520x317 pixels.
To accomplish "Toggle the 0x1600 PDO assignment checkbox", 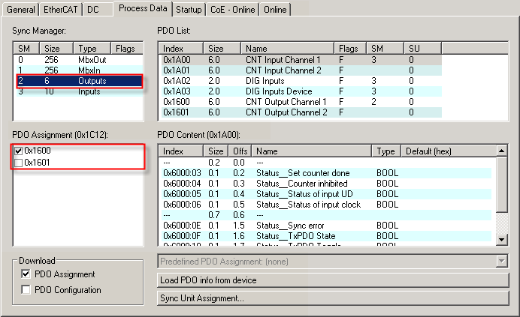I will (x=19, y=151).
